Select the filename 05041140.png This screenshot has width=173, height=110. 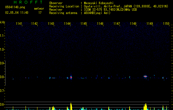[x=15, y=7]
